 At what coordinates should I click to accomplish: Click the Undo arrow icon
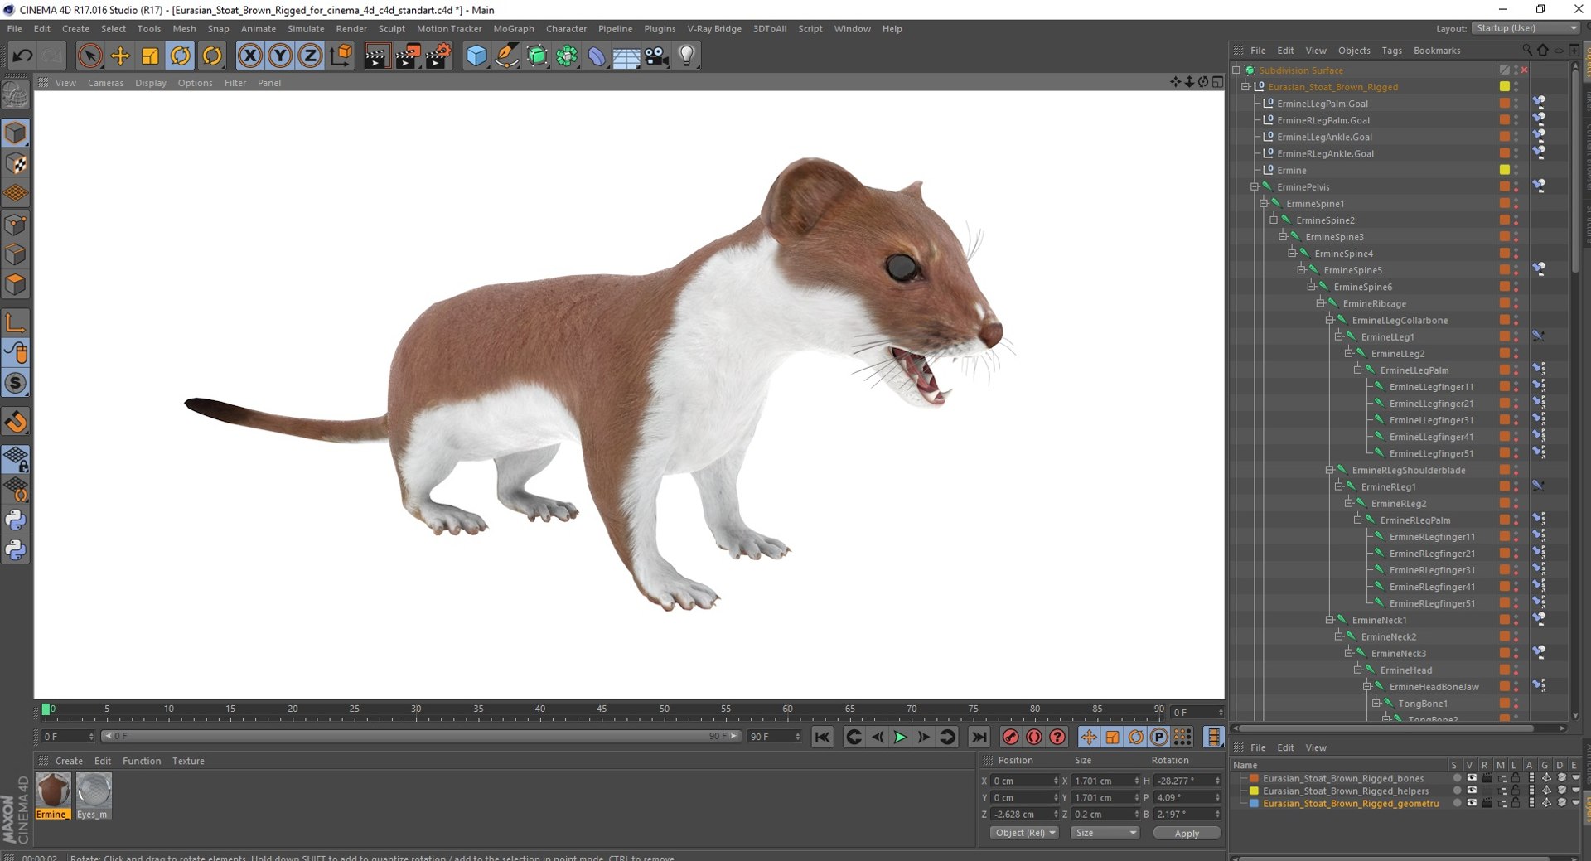coord(22,56)
